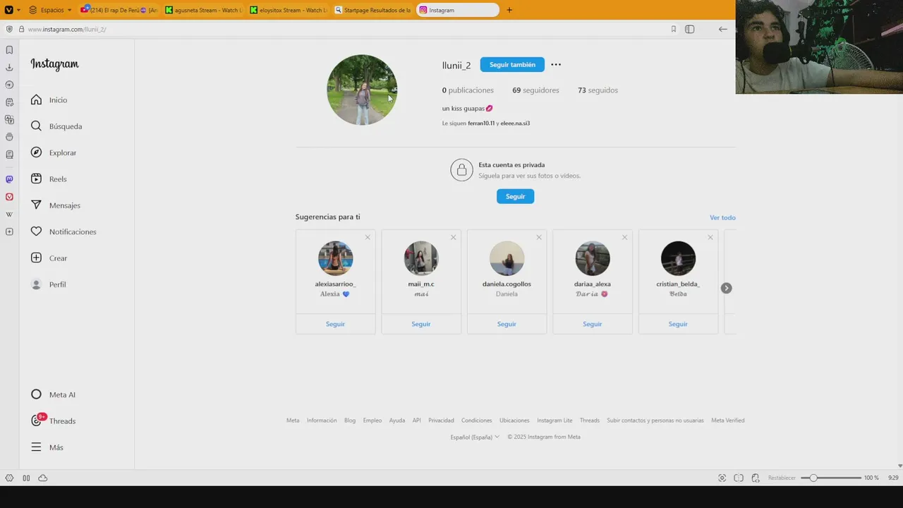Show next suggestions with arrow
The height and width of the screenshot is (508, 903).
point(726,288)
